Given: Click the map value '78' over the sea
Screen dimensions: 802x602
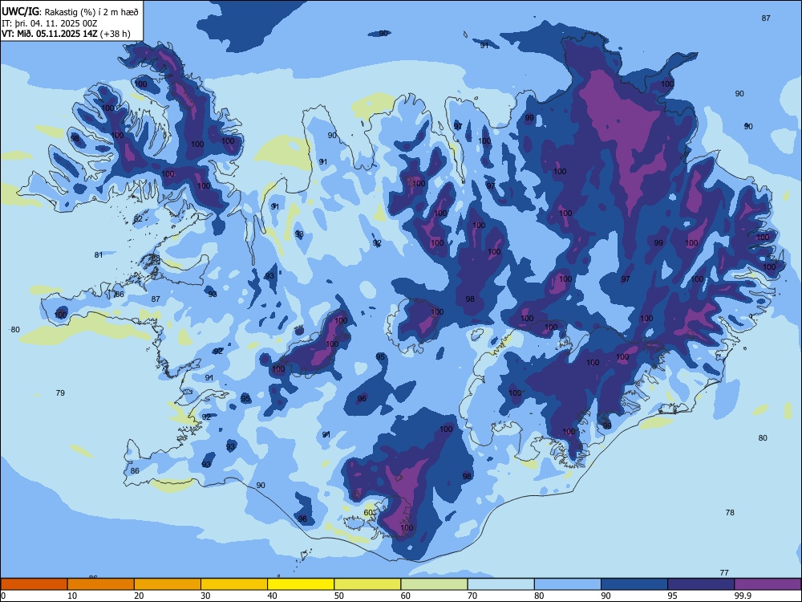Looking at the screenshot, I should pos(730,512).
